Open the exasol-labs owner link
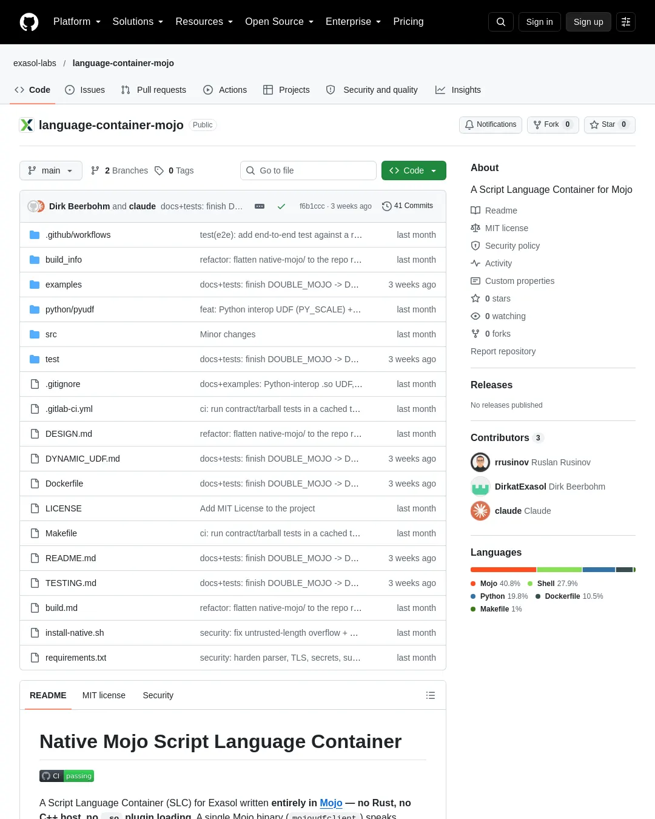This screenshot has width=655, height=819. [x=35, y=63]
